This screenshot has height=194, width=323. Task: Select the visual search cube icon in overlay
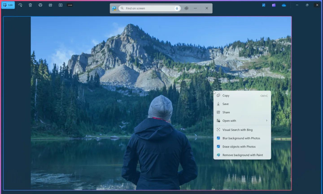tap(186, 8)
